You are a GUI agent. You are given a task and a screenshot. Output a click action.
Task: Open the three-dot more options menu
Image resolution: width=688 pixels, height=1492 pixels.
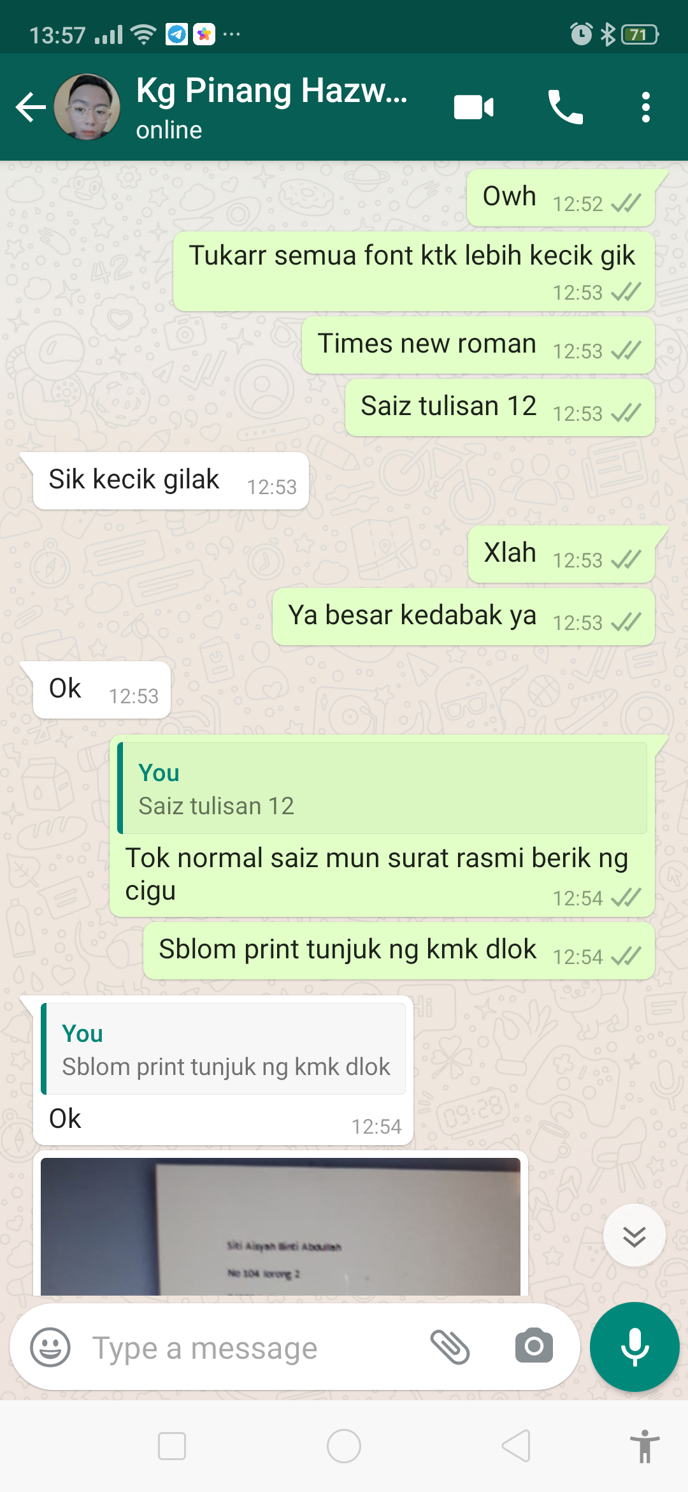(x=646, y=107)
